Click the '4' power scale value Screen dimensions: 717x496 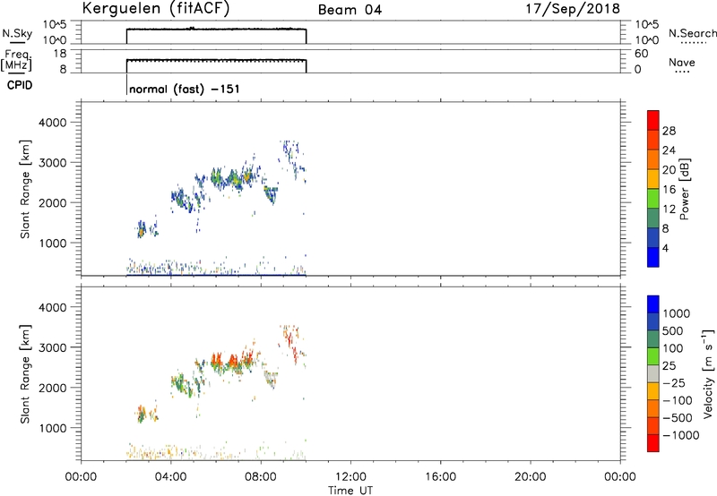coord(665,249)
